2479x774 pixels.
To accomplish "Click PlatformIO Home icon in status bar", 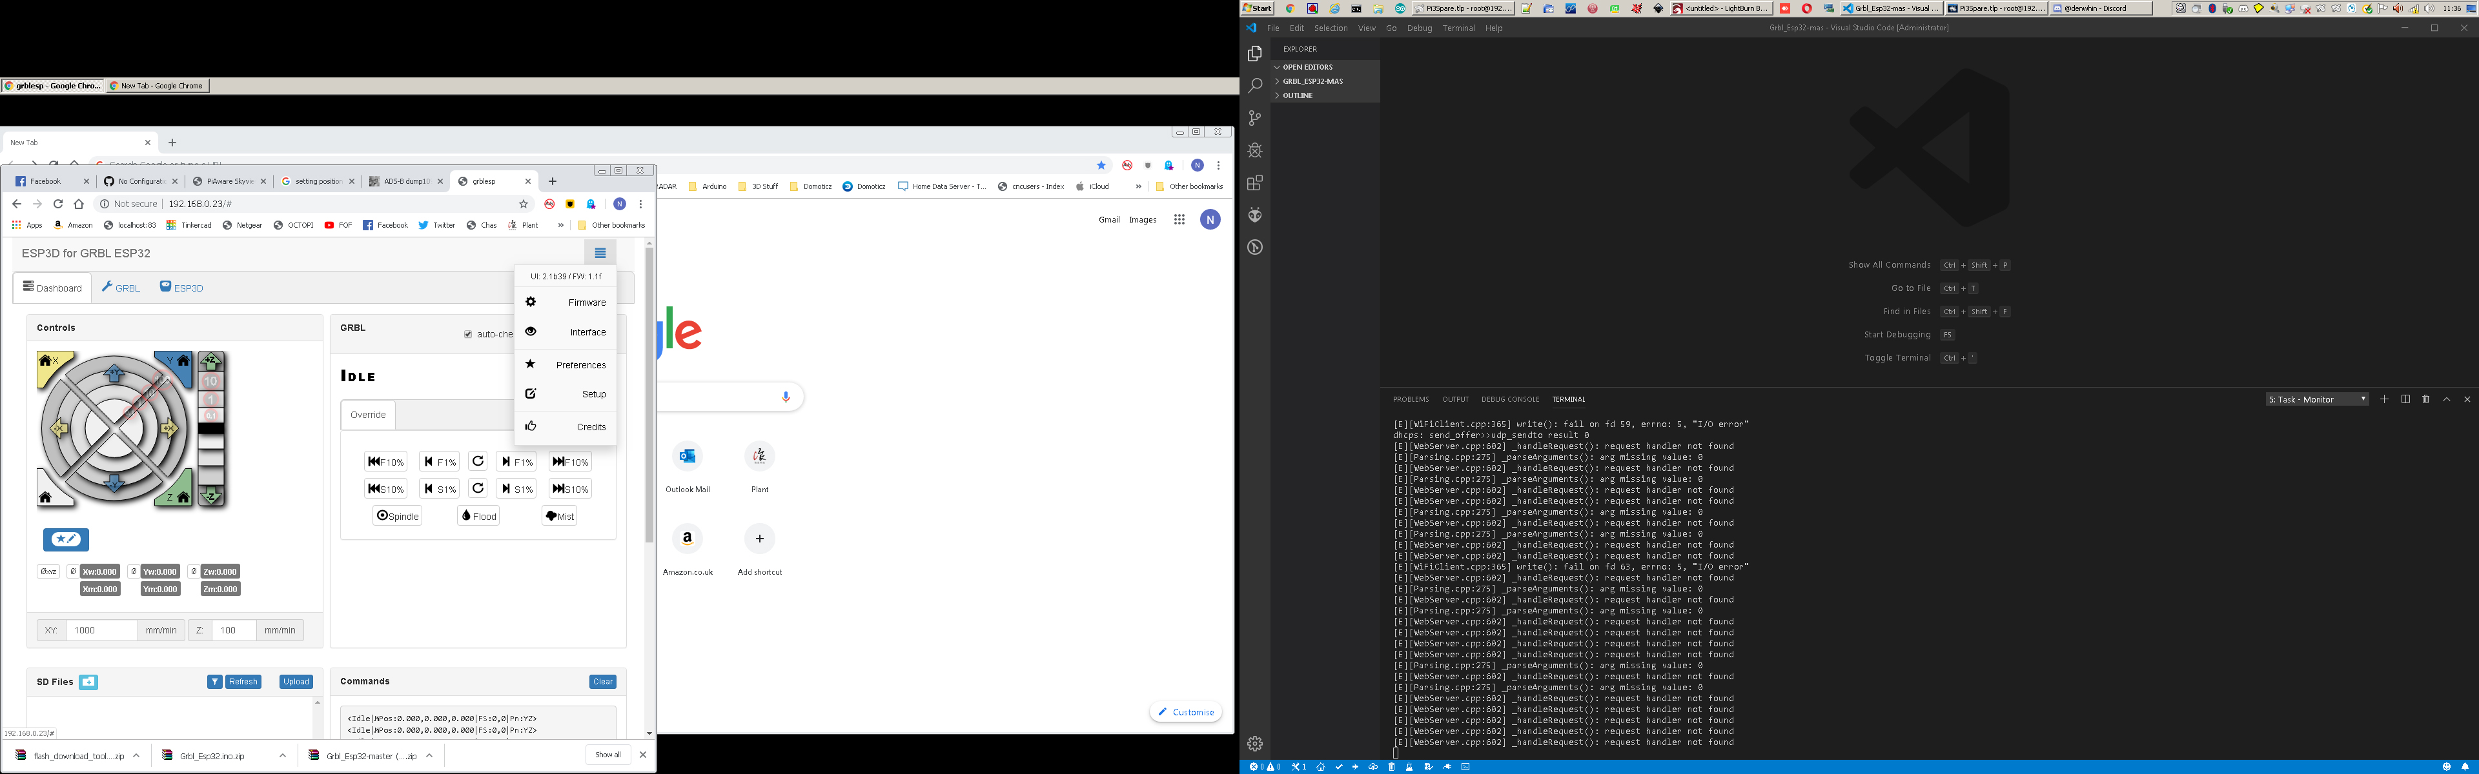I will [1320, 766].
